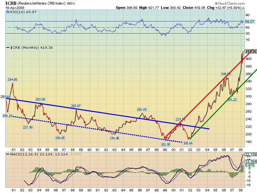257x193 pixels.
Task: Click the 289.60 price label
Action: point(5,96)
